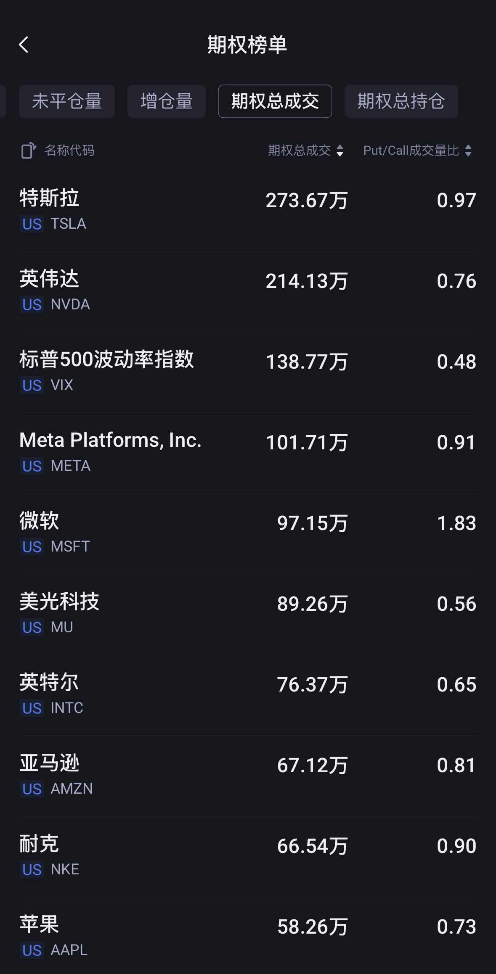
Task: Tap the rotate-screen icon beside 名称代码
Action: [x=28, y=150]
